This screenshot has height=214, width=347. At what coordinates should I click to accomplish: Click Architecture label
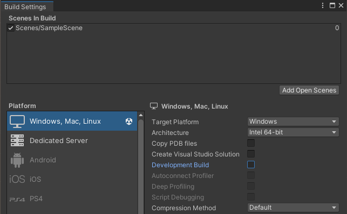pyautogui.click(x=170, y=132)
